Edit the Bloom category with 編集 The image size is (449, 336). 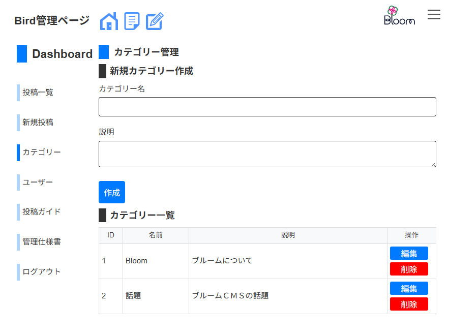[x=409, y=253]
